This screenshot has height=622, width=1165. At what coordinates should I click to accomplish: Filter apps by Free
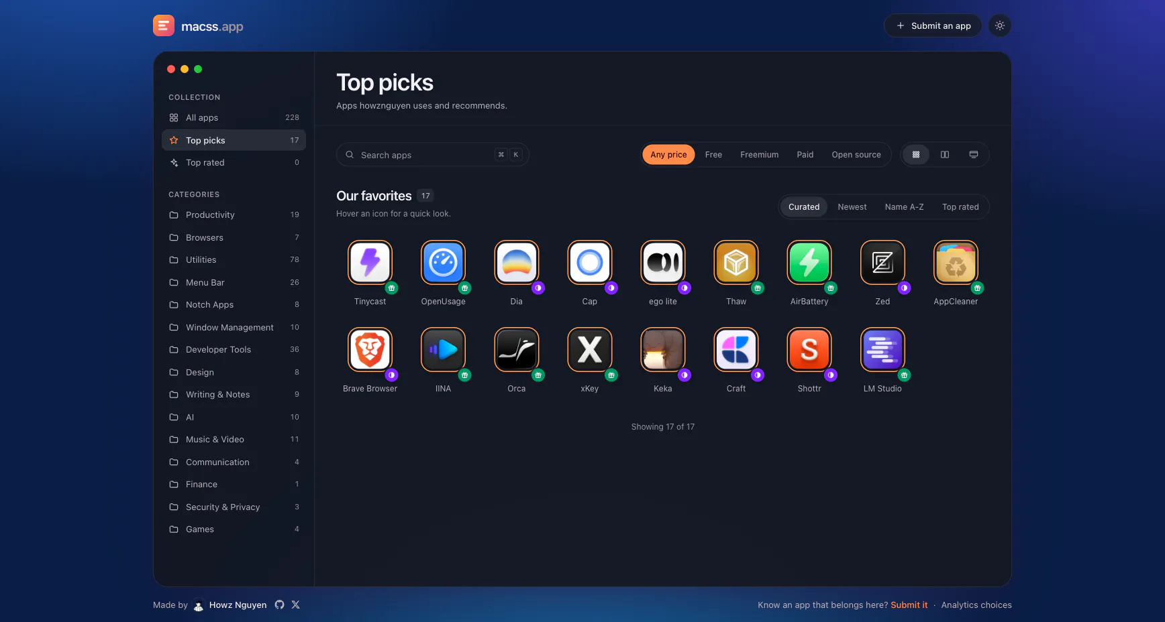[x=713, y=155]
